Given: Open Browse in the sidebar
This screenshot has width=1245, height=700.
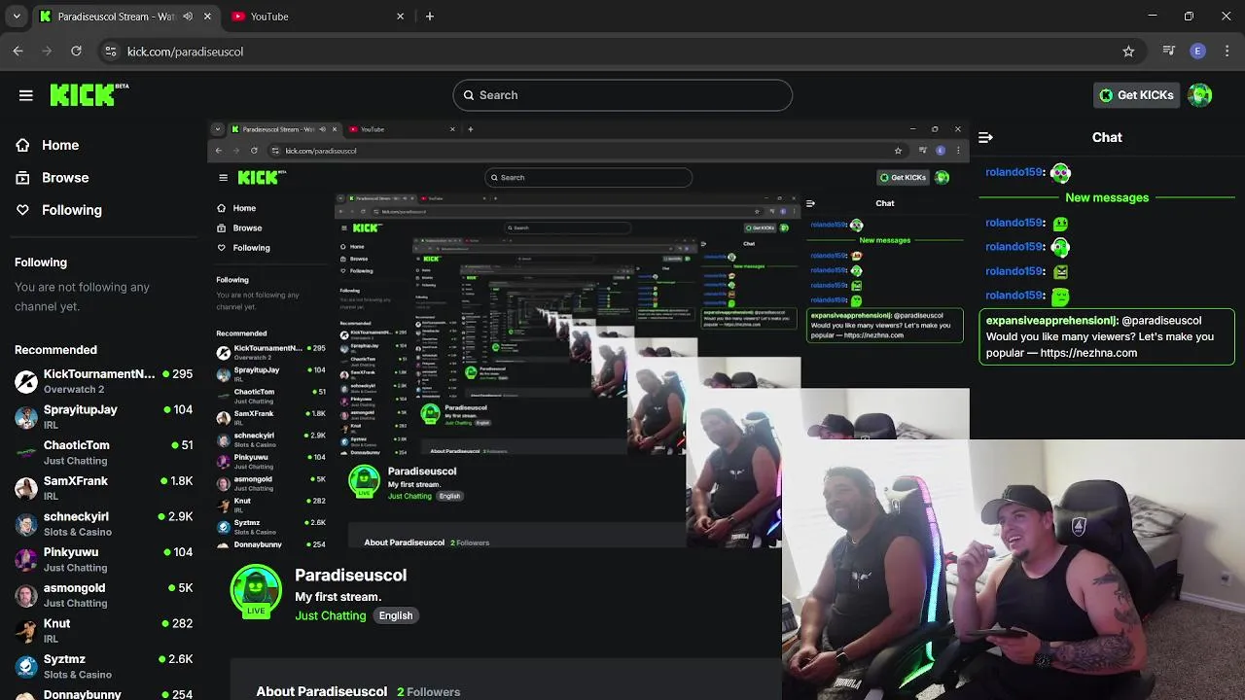Looking at the screenshot, I should tap(65, 178).
